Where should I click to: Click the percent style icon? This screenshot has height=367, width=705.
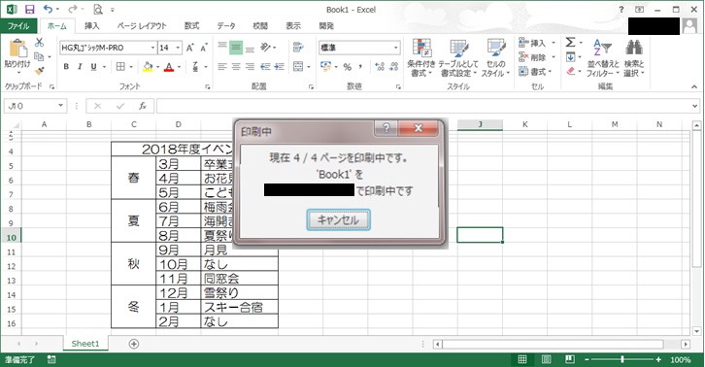(x=347, y=67)
